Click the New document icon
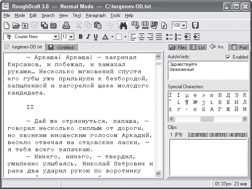 coord(7,26)
